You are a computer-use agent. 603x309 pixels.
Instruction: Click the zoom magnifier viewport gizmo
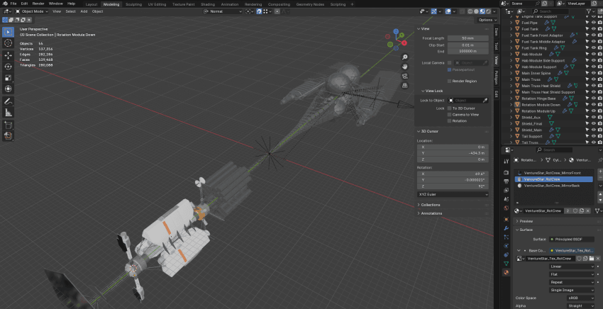click(x=404, y=57)
